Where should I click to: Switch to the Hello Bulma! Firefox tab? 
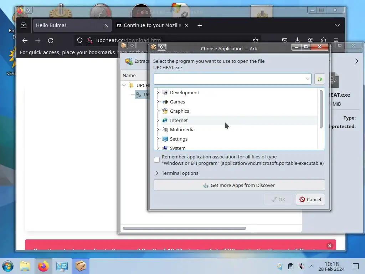pyautogui.click(x=72, y=25)
